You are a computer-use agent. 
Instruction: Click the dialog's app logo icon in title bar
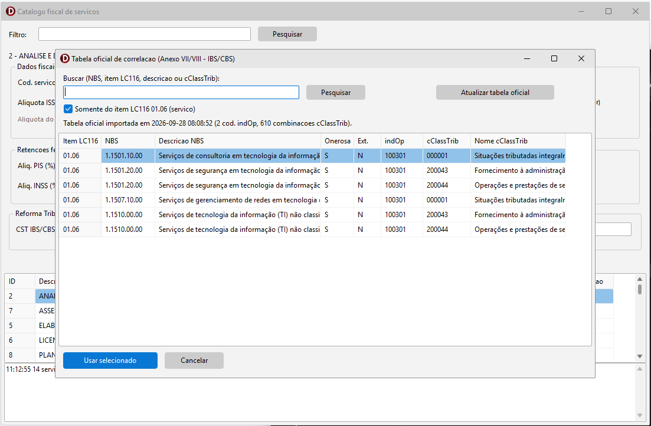point(65,58)
